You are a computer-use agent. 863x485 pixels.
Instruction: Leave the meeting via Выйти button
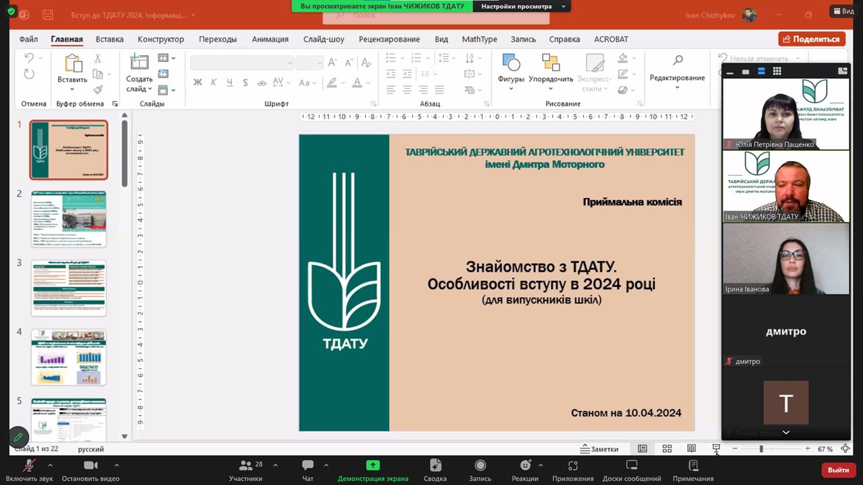pos(838,470)
